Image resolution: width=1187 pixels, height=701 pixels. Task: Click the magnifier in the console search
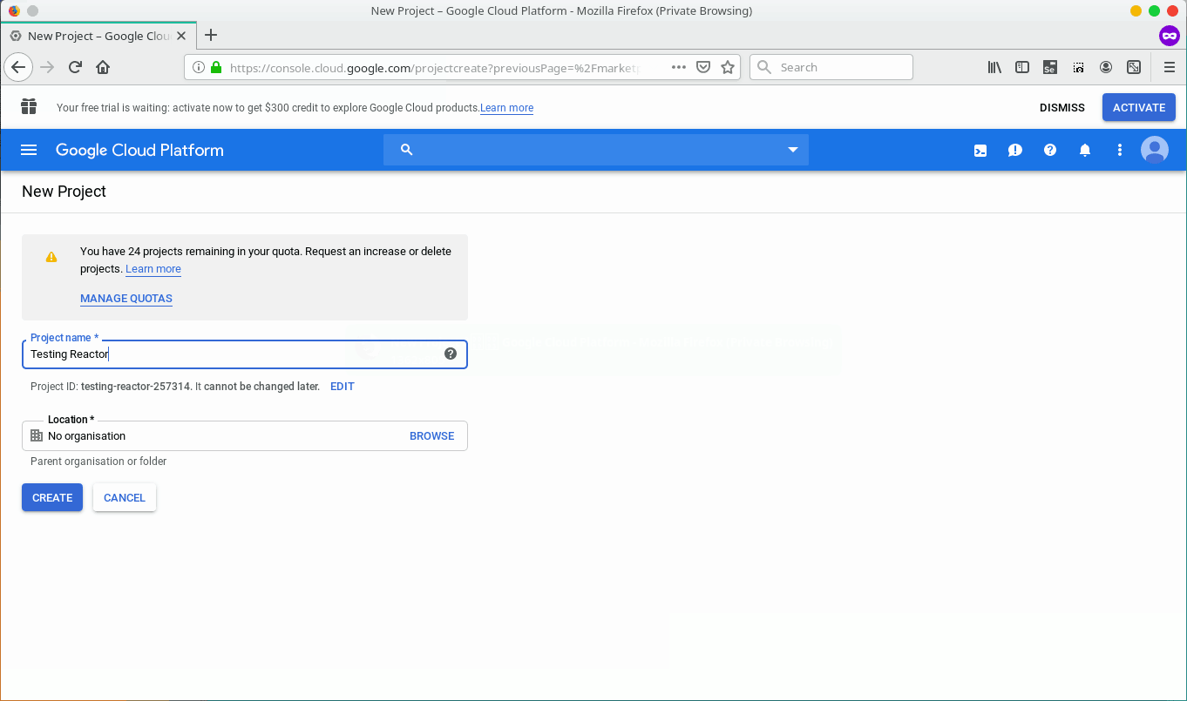[x=406, y=150]
